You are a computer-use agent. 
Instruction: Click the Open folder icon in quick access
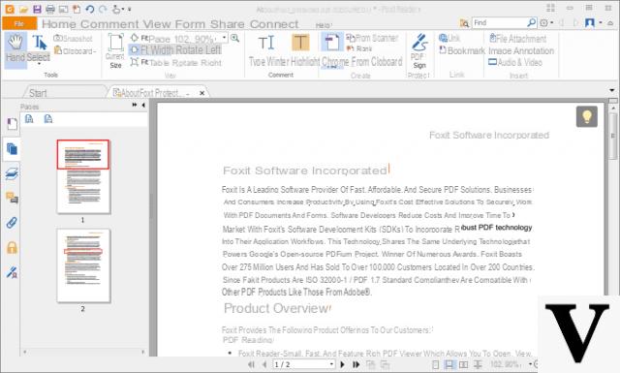(23, 9)
